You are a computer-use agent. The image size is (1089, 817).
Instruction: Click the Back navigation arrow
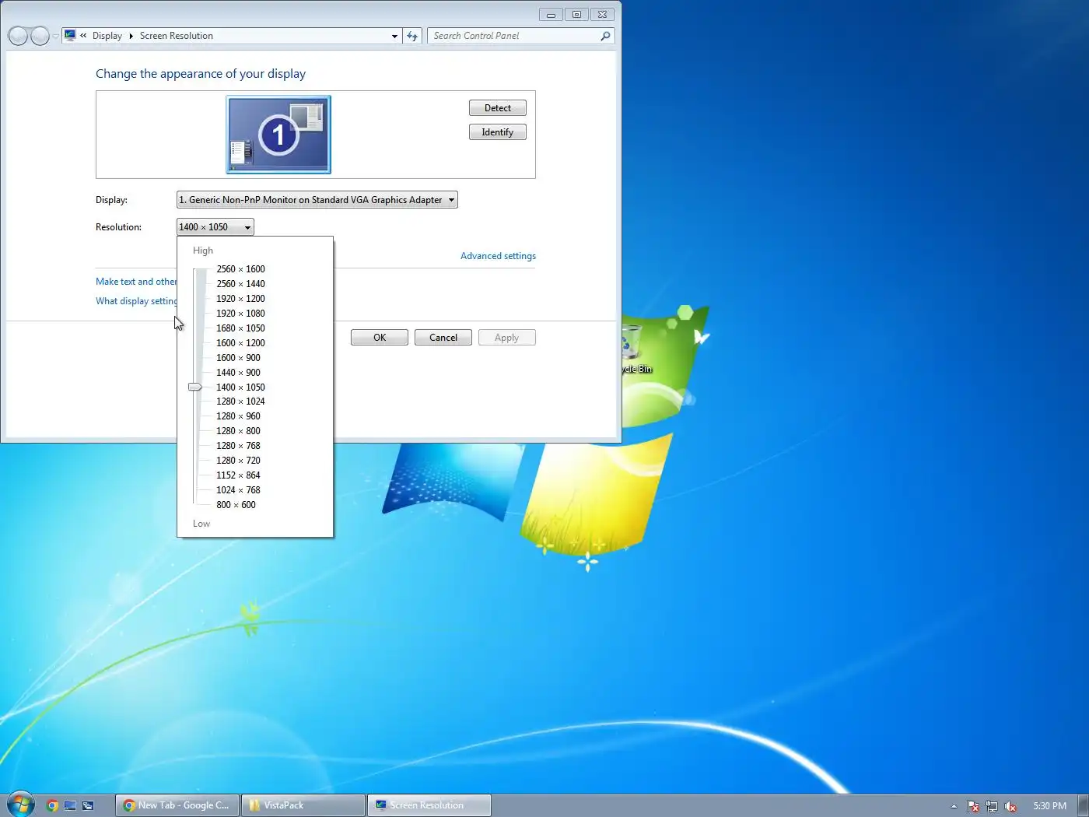click(x=18, y=36)
